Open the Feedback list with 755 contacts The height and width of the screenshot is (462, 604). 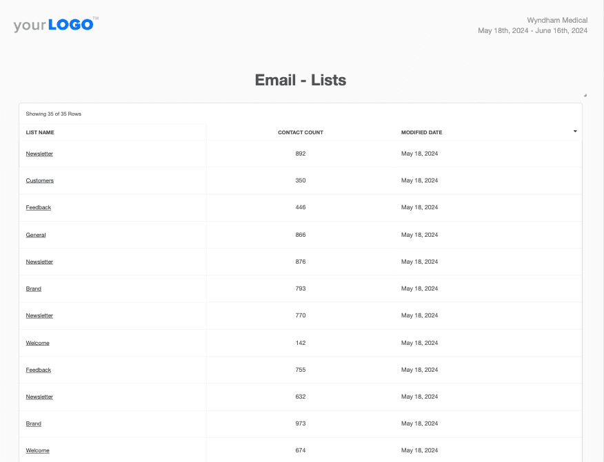38,370
